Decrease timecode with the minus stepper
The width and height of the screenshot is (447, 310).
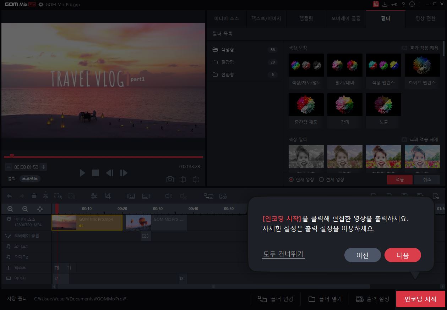9,167
